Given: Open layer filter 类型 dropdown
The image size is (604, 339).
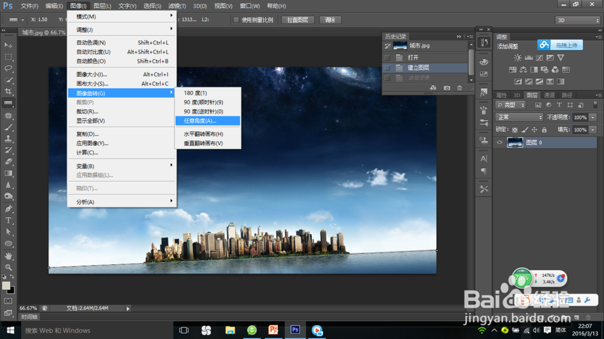Looking at the screenshot, I should pyautogui.click(x=511, y=105).
